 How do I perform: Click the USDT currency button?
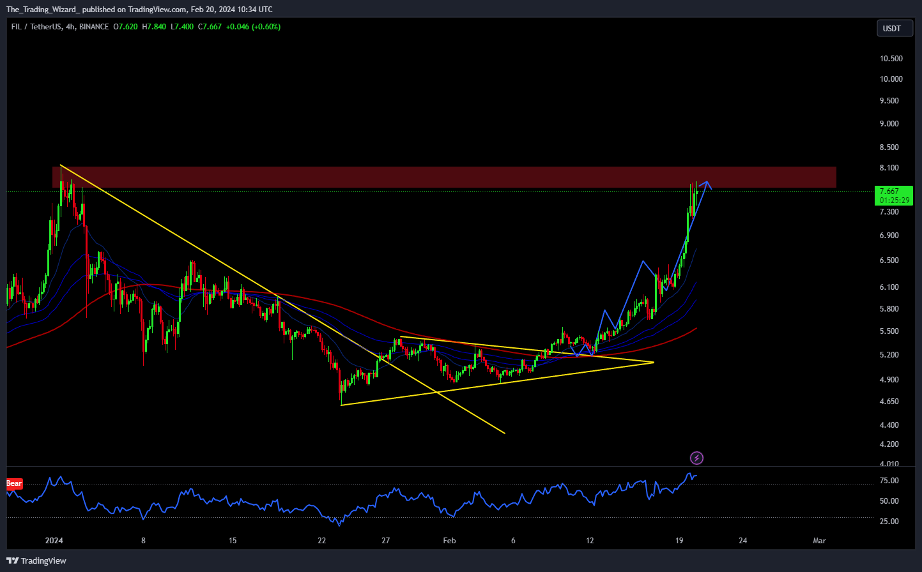coord(895,28)
